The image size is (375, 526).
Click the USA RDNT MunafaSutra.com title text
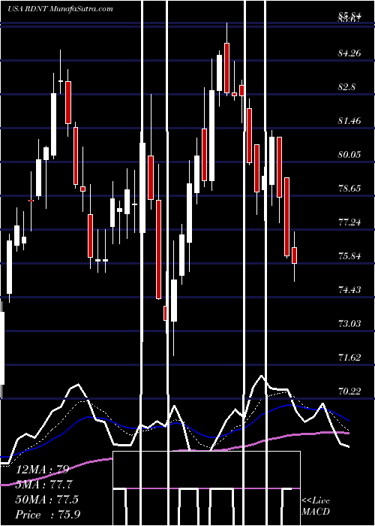coord(60,9)
